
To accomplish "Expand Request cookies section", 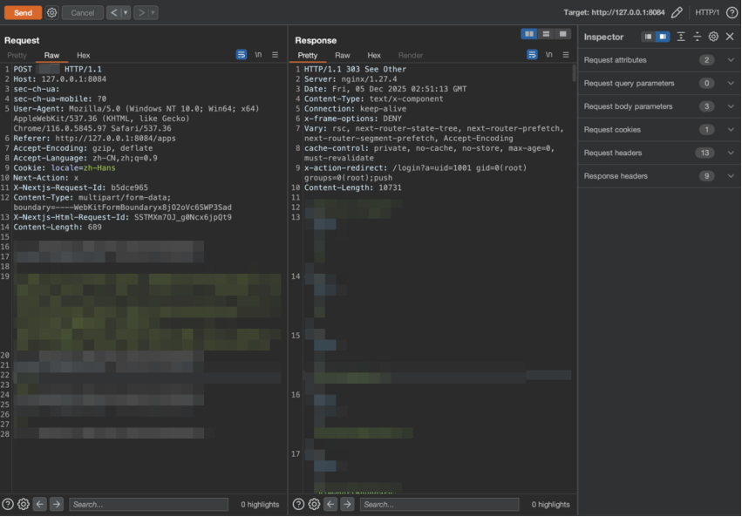I will 658,130.
